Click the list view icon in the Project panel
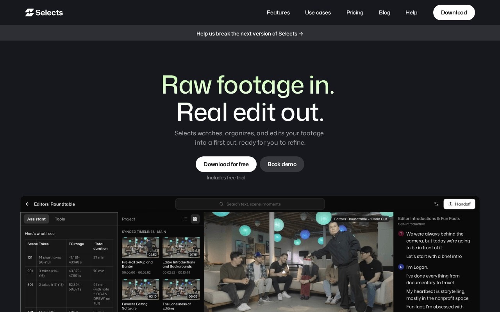Image resolution: width=500 pixels, height=312 pixels. pos(186,219)
